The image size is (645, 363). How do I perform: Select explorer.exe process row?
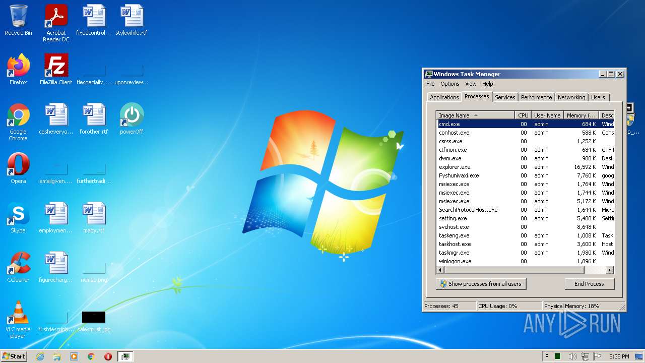pos(525,167)
